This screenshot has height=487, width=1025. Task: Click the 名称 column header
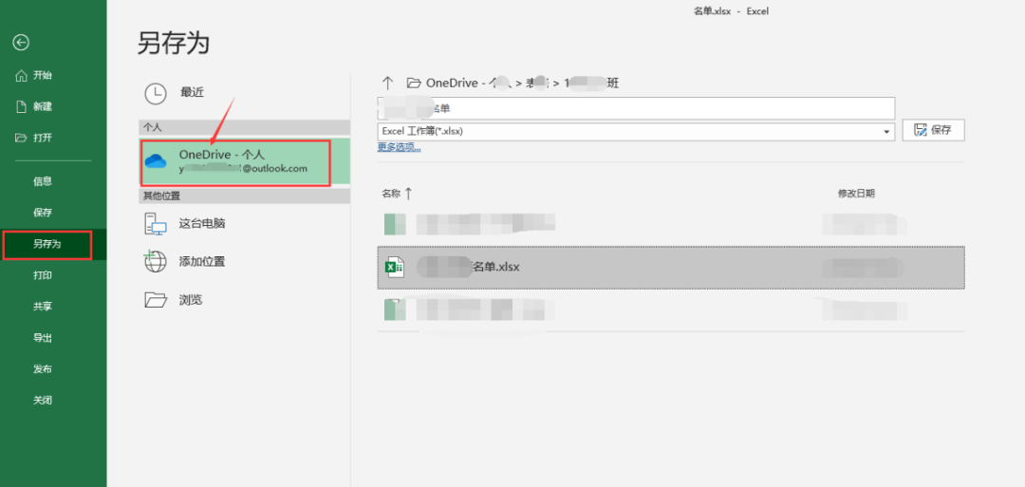coord(391,194)
